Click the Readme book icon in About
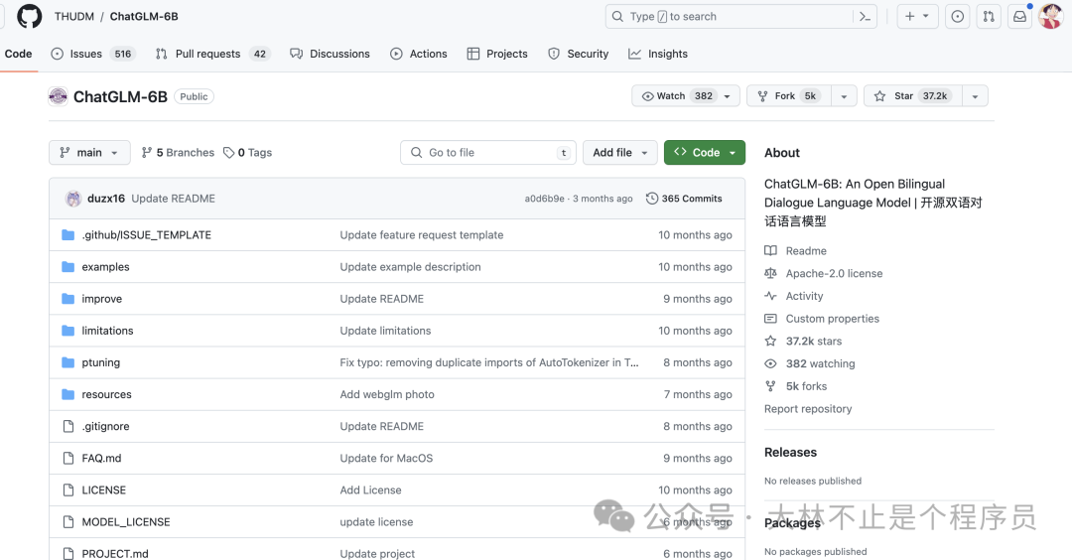Image resolution: width=1072 pixels, height=560 pixels. pos(770,251)
